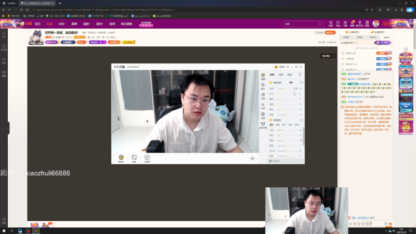Image resolution: width=416 pixels, height=234 pixels.
Task: Select the 鼻子 nose sub-tab under reshaping
Action: click(284, 125)
